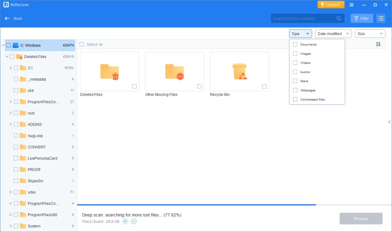Open the Size dropdown
This screenshot has width=392, height=232.
click(370, 34)
